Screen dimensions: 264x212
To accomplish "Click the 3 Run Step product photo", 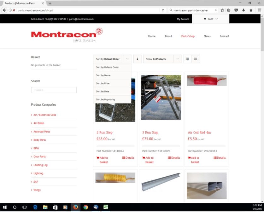I will point(161,97).
